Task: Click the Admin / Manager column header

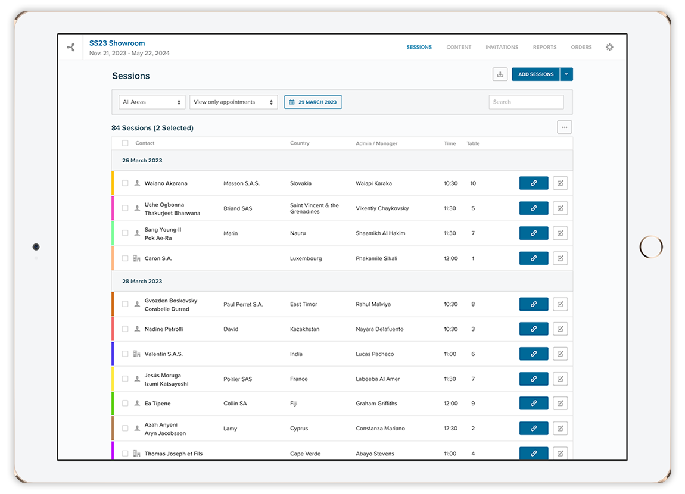Action: pyautogui.click(x=376, y=143)
